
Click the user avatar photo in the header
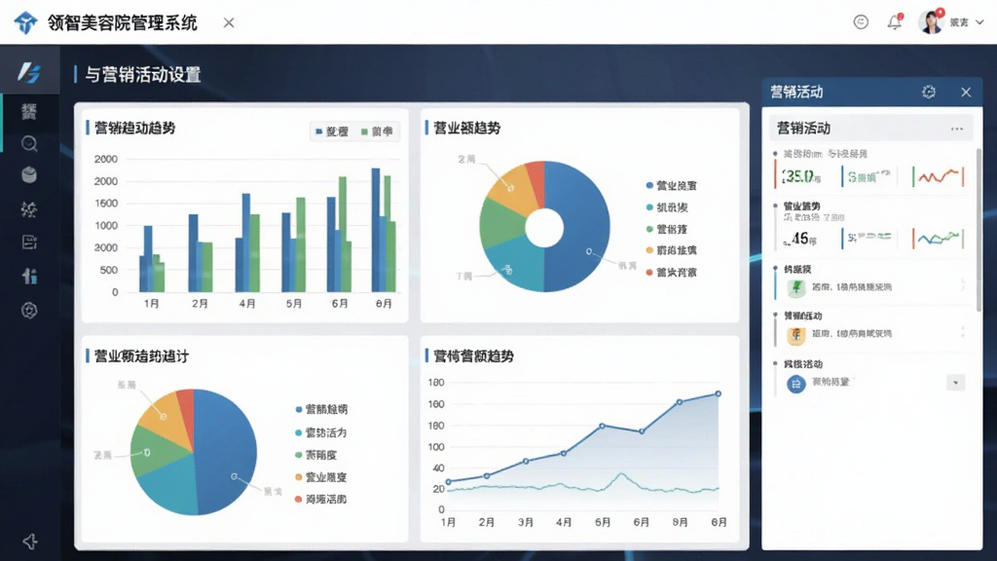tap(930, 22)
